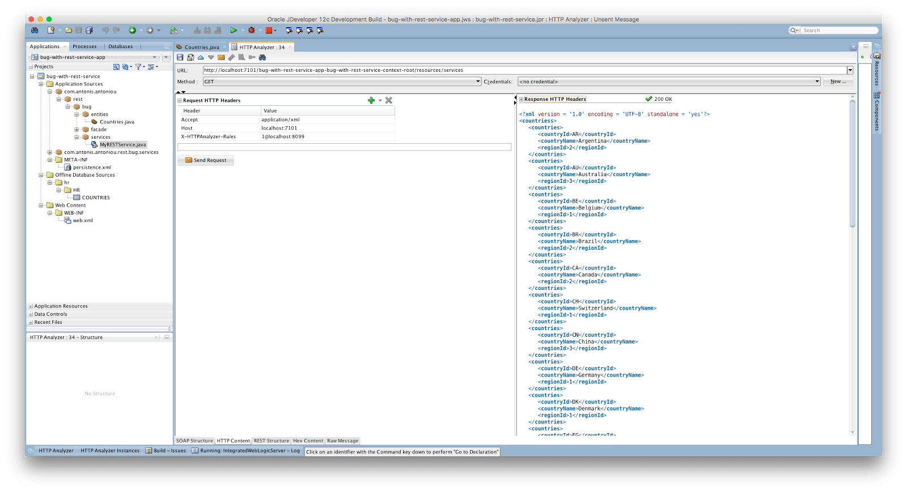Collapse the Request HTTP Headers section

(180, 101)
